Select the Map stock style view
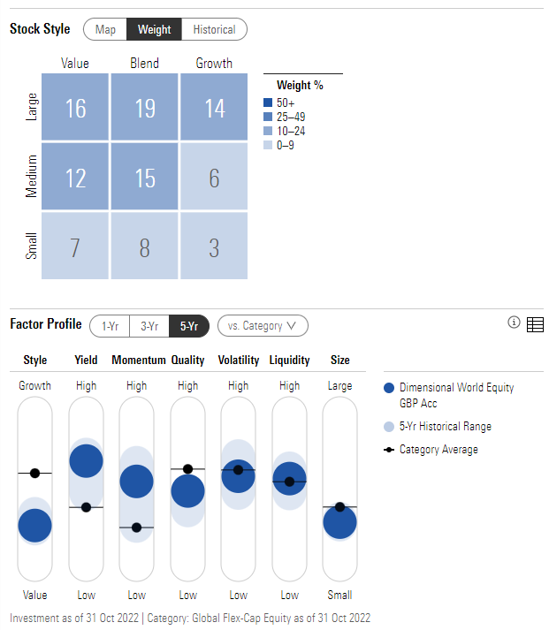The width and height of the screenshot is (549, 630). [x=105, y=29]
